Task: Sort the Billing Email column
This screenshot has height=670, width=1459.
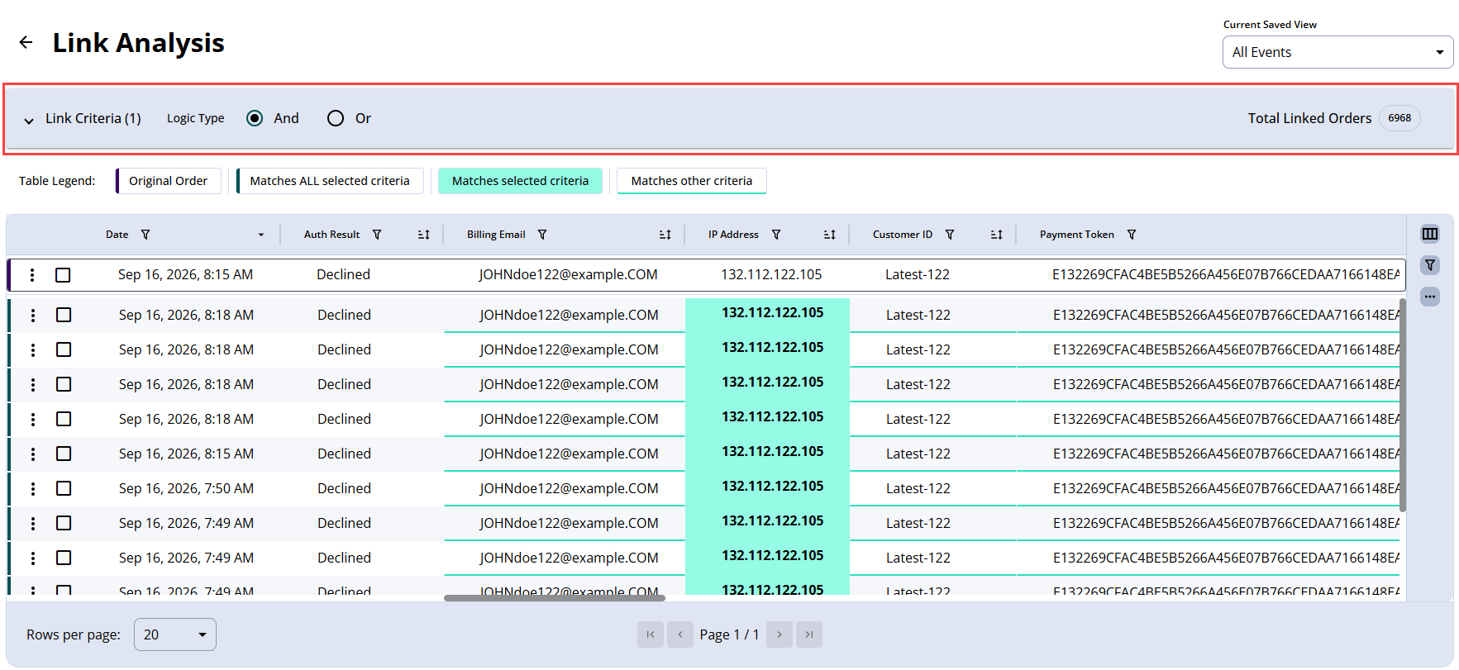Action: tap(665, 235)
